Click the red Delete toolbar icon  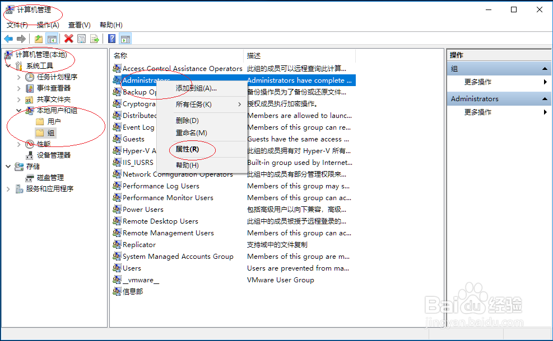pos(69,39)
